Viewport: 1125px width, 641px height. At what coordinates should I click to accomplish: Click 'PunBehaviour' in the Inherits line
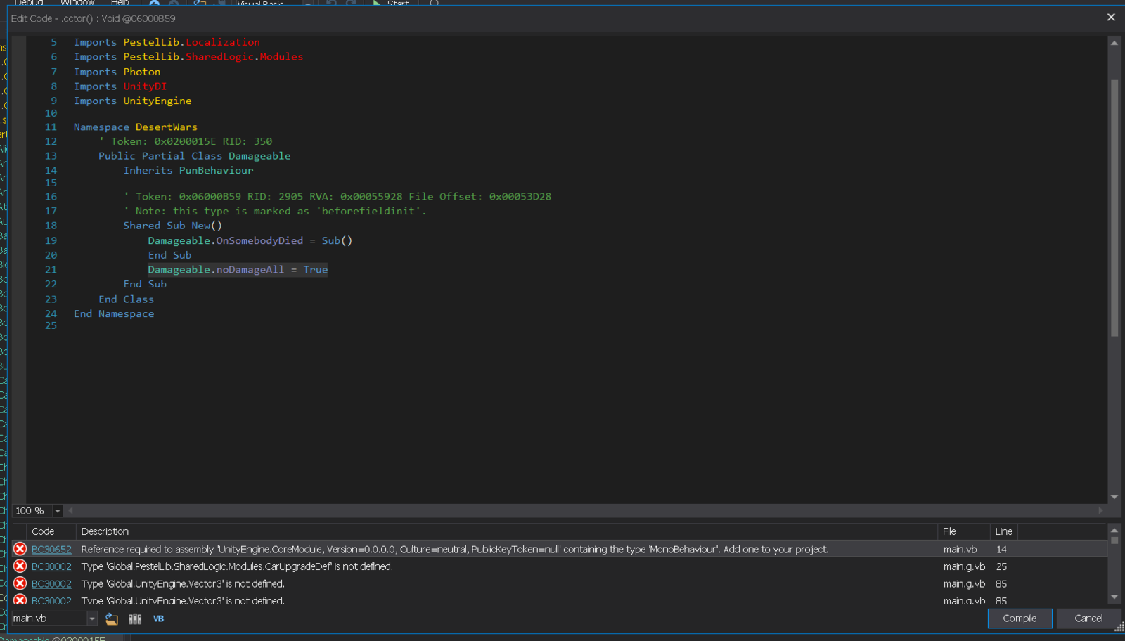point(216,171)
